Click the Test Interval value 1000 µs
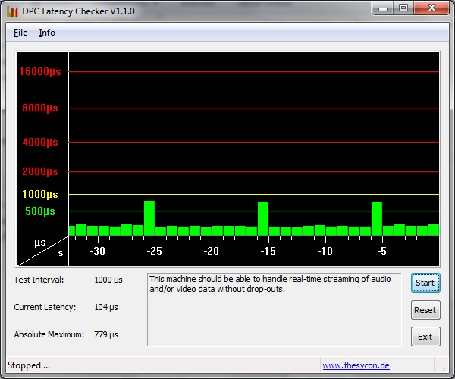The height and width of the screenshot is (379, 455). pyautogui.click(x=108, y=280)
